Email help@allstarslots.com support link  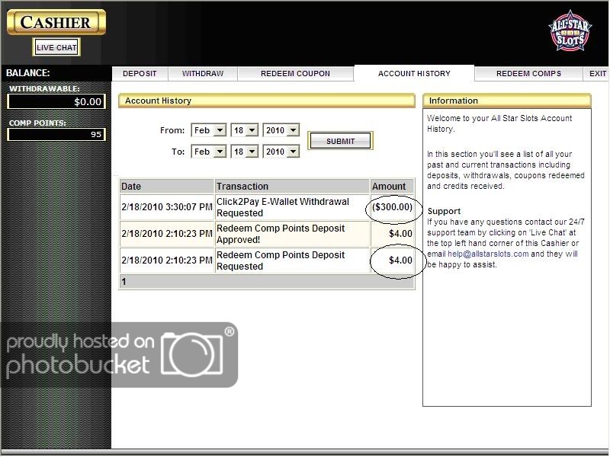[488, 254]
